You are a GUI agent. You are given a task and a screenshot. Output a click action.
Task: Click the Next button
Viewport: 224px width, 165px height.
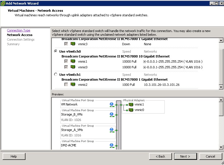click(x=185, y=156)
